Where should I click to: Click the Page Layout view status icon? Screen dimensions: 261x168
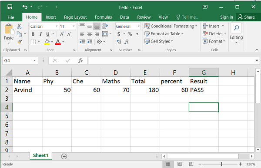coord(180,164)
